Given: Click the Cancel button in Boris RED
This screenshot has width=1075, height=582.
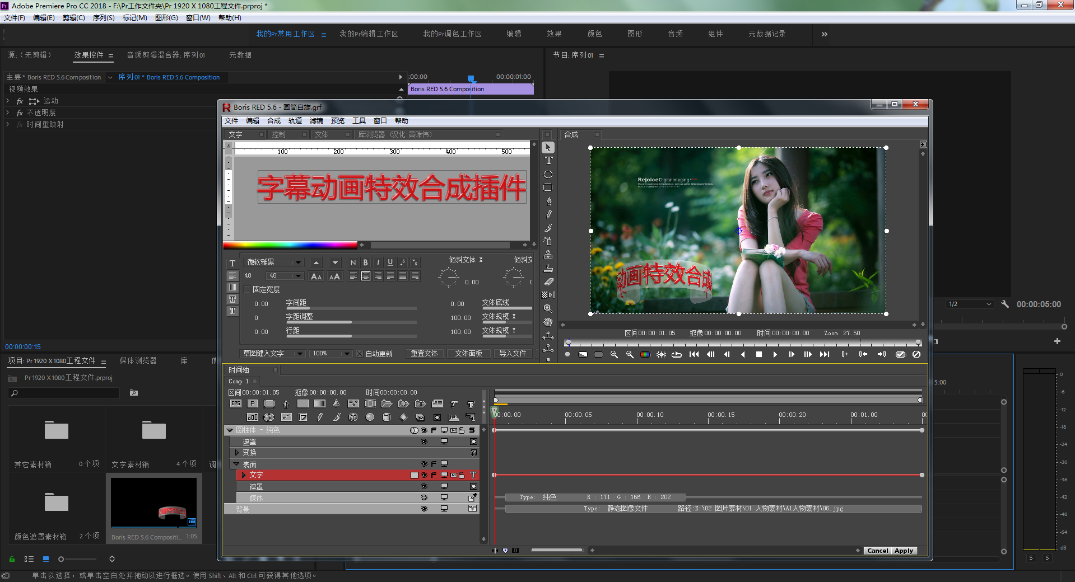Looking at the screenshot, I should (x=878, y=551).
